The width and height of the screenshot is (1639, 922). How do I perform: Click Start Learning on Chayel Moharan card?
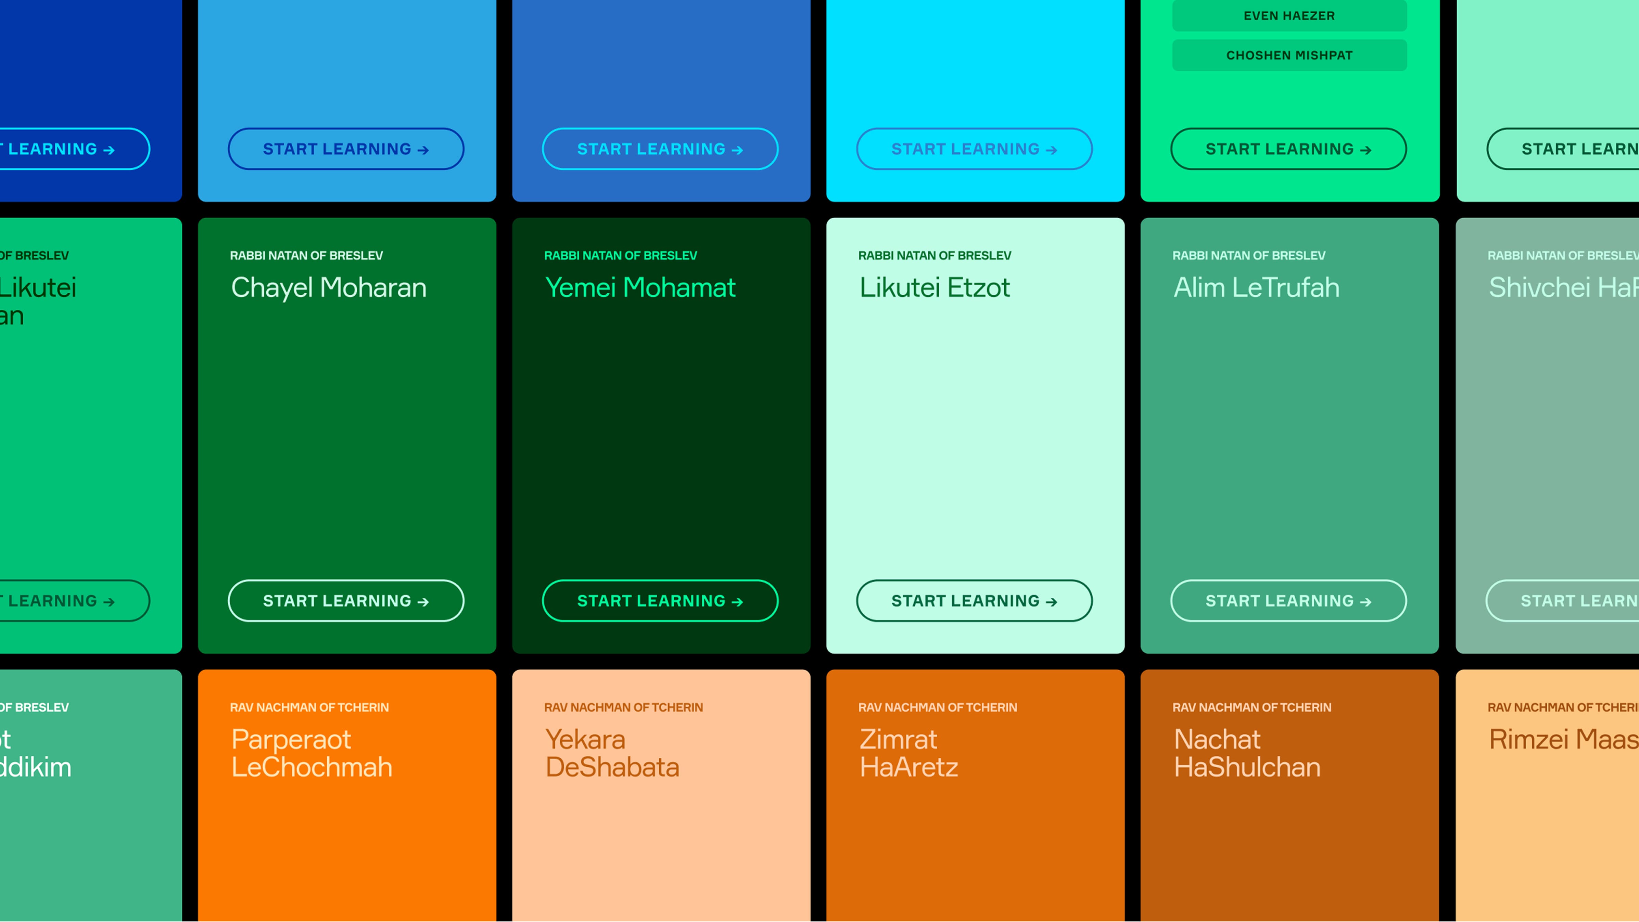[345, 601]
